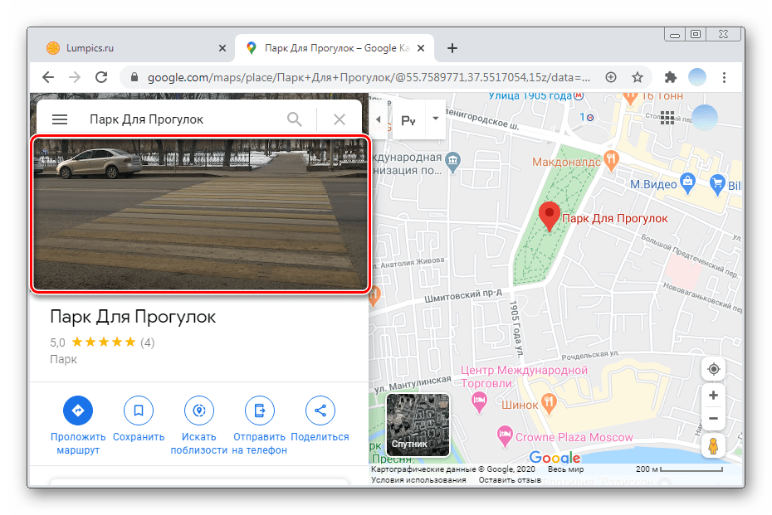772x515 pixels.
Task: Show my location on the map
Action: [713, 369]
